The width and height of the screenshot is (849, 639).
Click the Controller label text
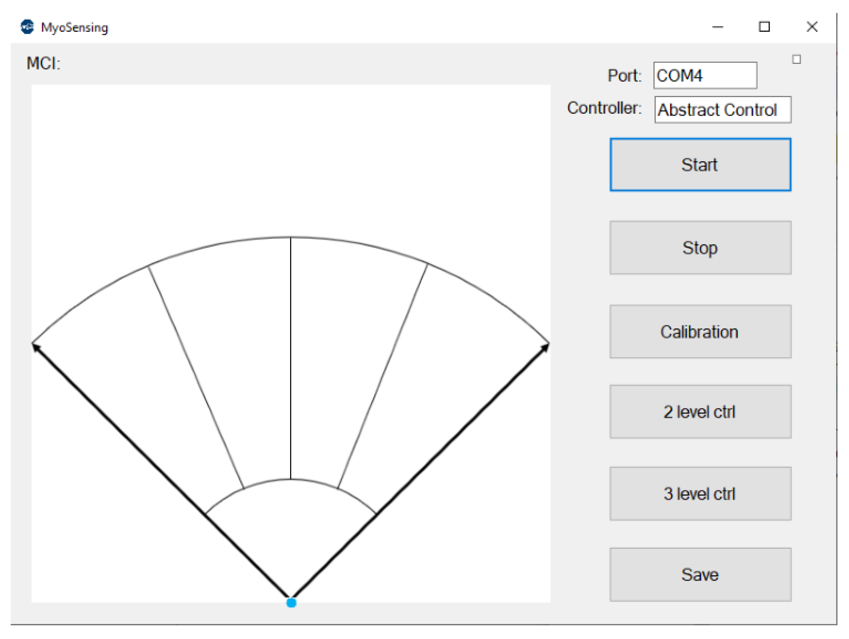[604, 108]
